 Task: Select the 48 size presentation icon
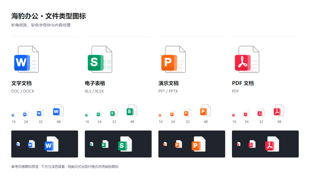coord(206,110)
